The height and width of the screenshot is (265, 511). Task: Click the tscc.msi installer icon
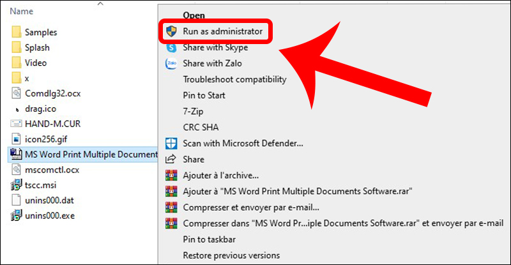pyautogui.click(x=17, y=185)
